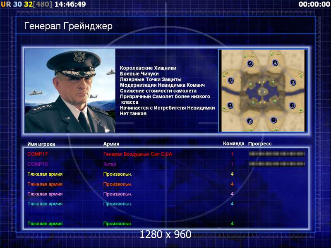Select the yellow 'Тяжелая армия' player
Screen dimensions: 331x248
coord(45,174)
